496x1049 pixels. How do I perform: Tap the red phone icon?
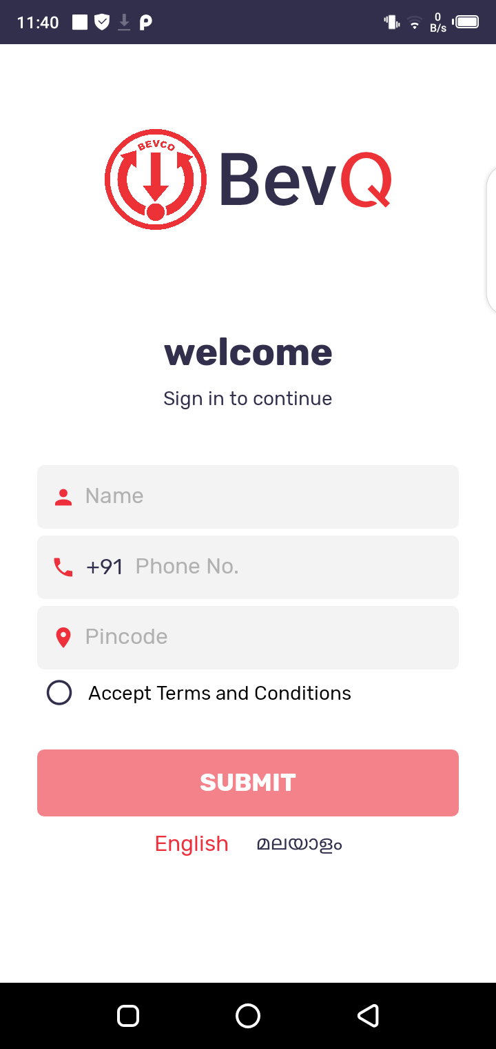click(x=63, y=567)
